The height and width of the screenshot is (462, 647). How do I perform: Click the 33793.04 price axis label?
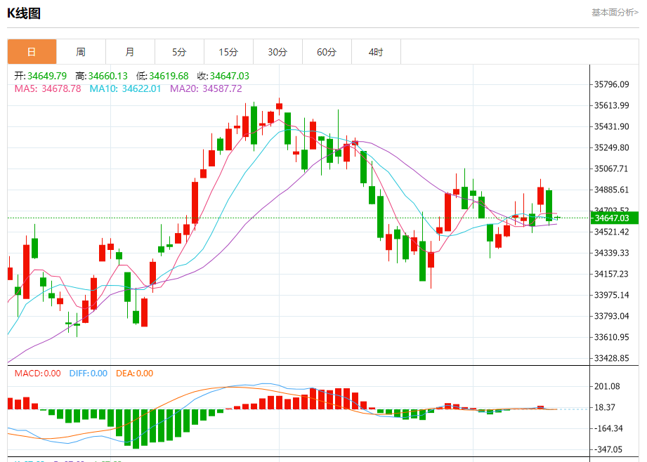(611, 316)
